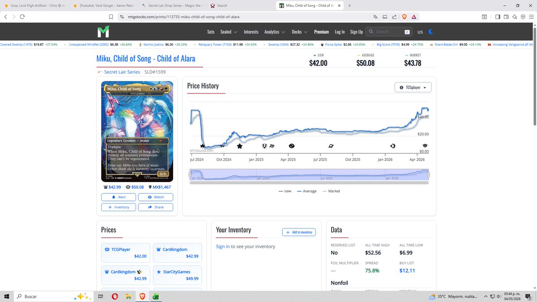Expand the Analytics dropdown menu
Screen dimensions: 537x302
(275, 32)
